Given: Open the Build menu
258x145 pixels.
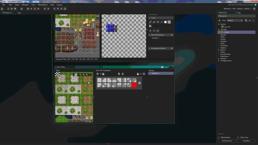Looking at the screenshot, I should 17,5.
